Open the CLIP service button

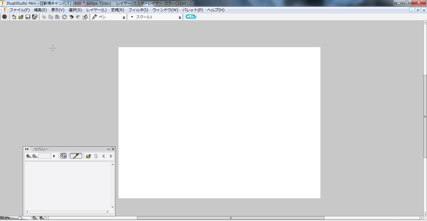tap(191, 17)
